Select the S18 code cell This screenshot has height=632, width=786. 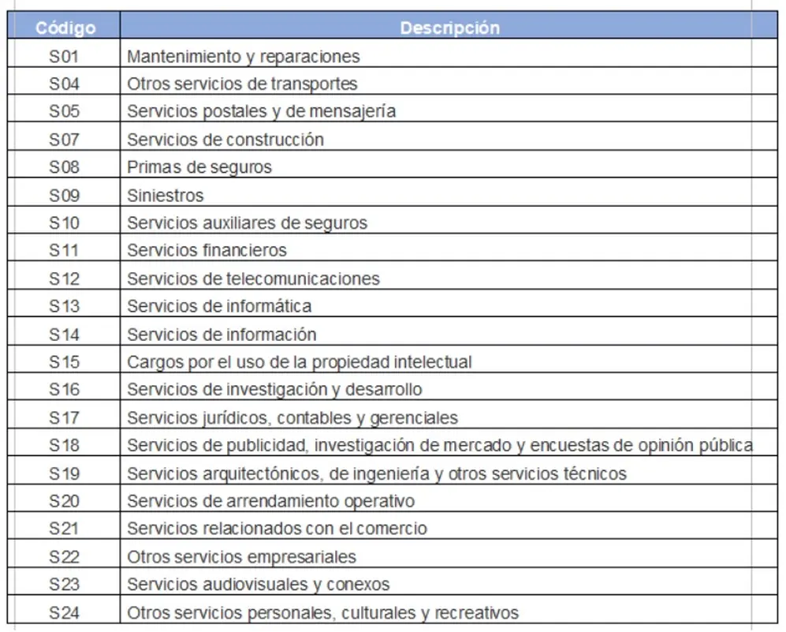click(x=64, y=442)
